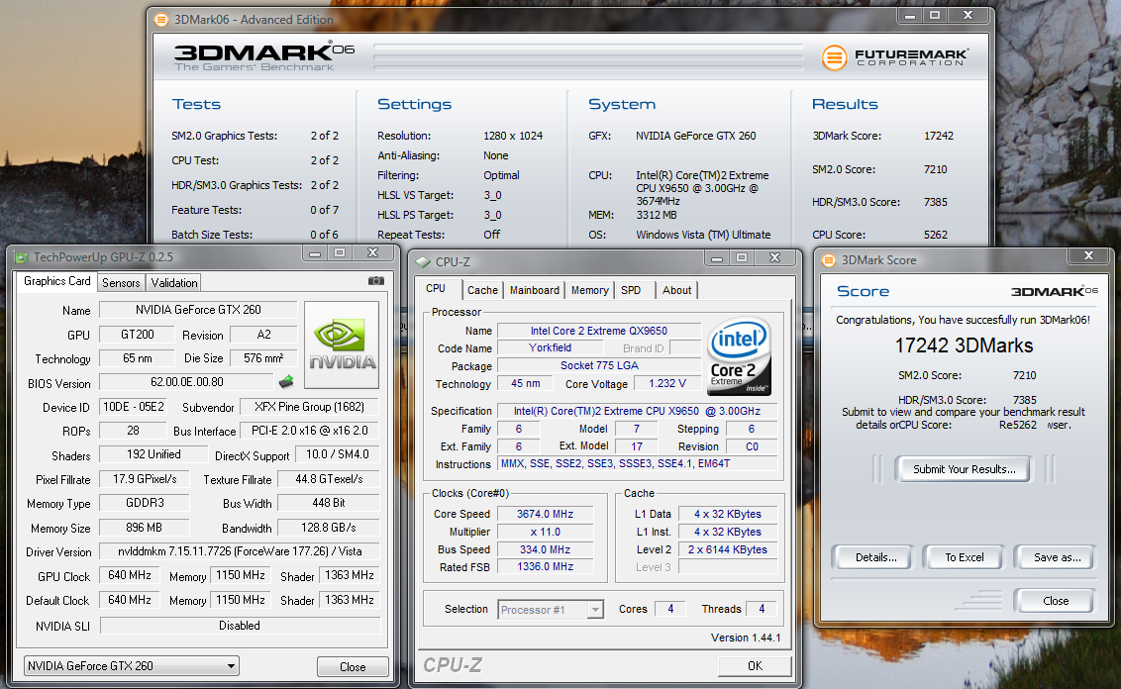The width and height of the screenshot is (1121, 689).
Task: Click the Bus Interface field PCI-E 2.0 x16
Action: [310, 431]
